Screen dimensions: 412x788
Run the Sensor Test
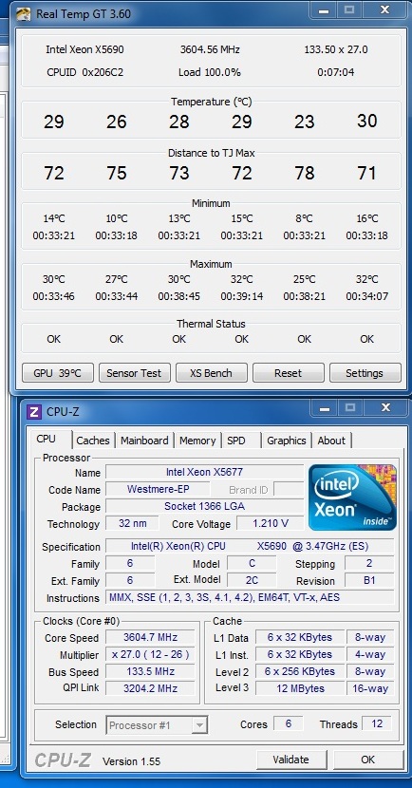click(134, 373)
